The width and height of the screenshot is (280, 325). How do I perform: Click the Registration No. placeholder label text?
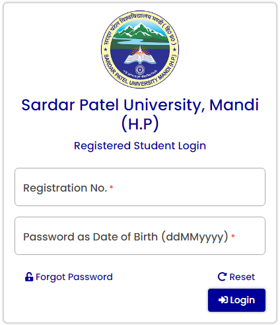pos(65,188)
